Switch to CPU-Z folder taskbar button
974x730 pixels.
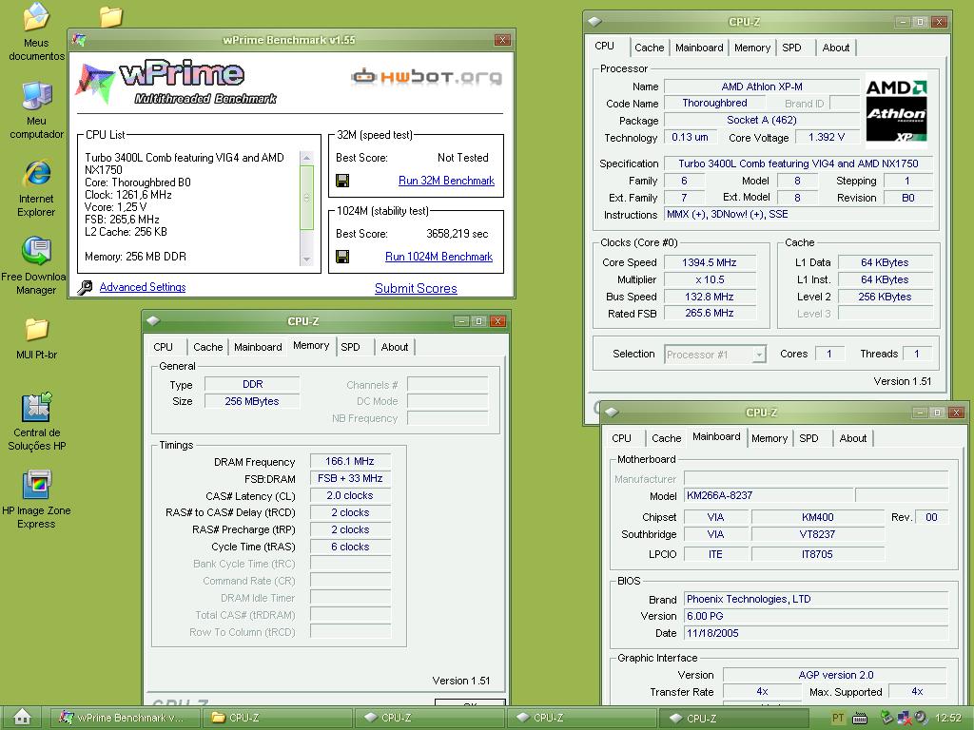(x=278, y=718)
